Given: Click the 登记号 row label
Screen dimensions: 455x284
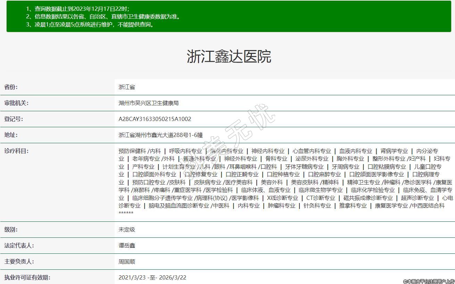Looking at the screenshot, I should (14, 119).
